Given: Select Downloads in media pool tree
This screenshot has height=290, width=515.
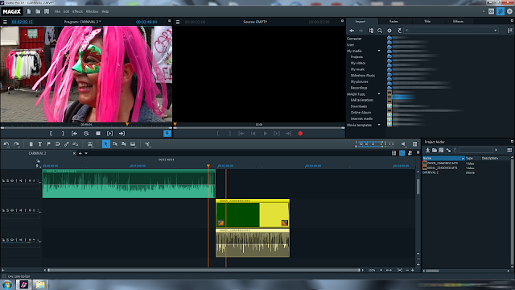Looking at the screenshot, I should pyautogui.click(x=359, y=106).
